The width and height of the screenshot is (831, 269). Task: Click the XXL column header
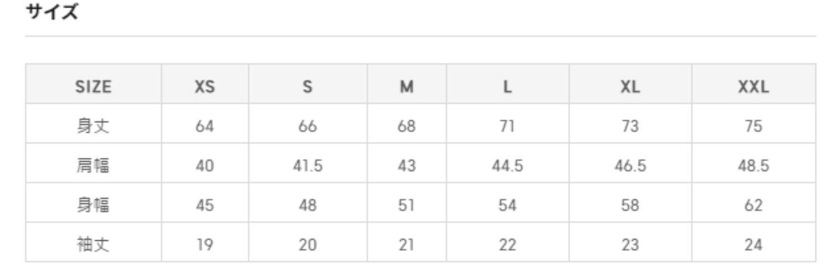tap(753, 87)
